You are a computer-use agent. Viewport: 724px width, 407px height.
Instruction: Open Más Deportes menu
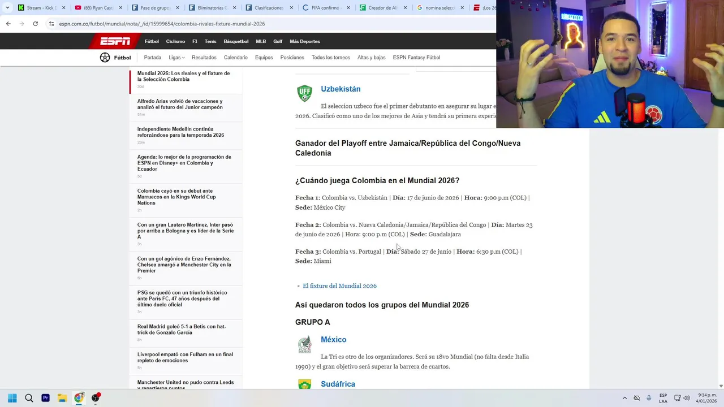point(305,41)
